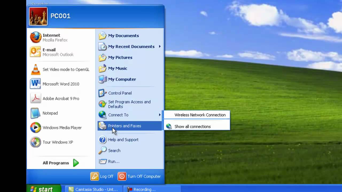Click PC001 user name text
Screen dimensions: 342x192
60,16
